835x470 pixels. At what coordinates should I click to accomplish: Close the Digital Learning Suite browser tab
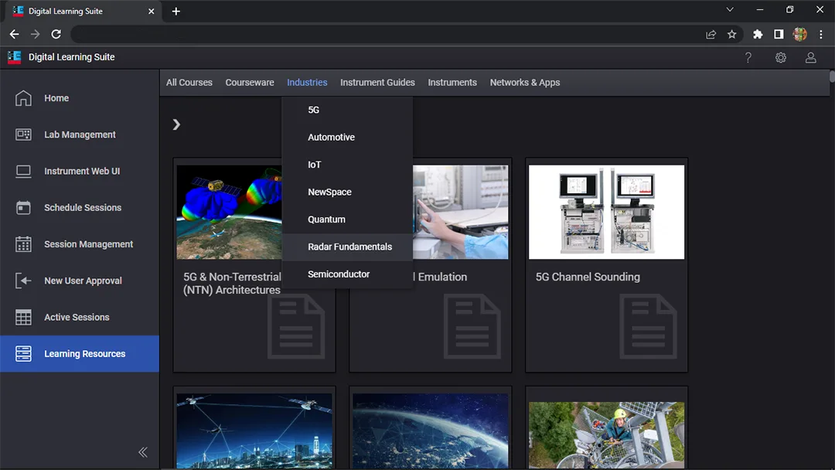pyautogui.click(x=152, y=11)
